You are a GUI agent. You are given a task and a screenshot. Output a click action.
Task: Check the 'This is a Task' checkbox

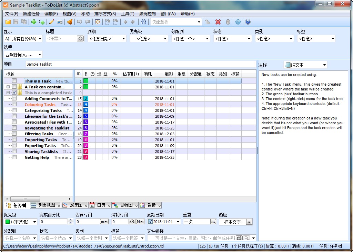pos(14,81)
